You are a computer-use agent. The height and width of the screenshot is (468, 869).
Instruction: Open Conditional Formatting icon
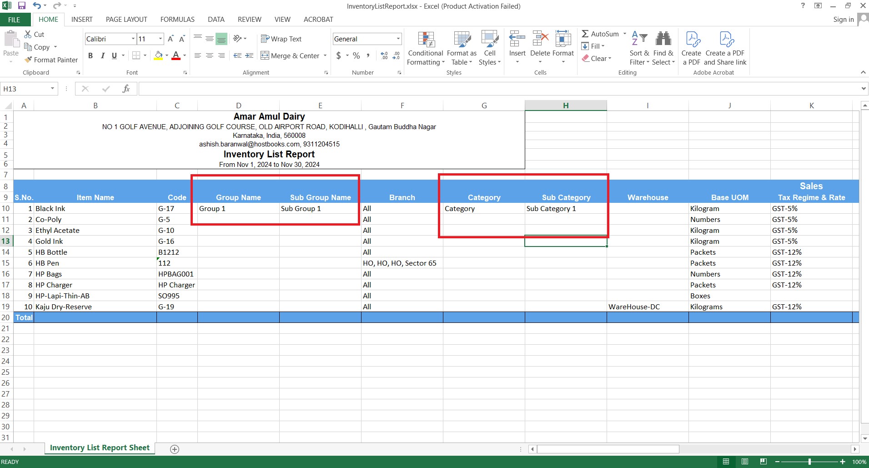(x=426, y=40)
